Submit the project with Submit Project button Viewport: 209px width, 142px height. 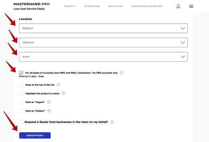pos(35,135)
